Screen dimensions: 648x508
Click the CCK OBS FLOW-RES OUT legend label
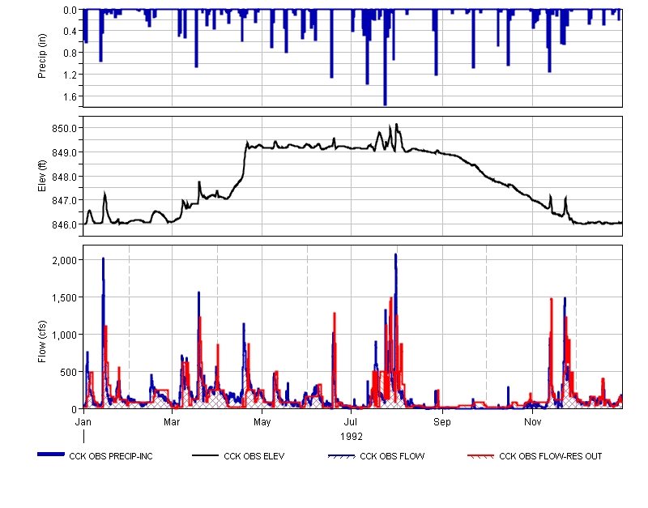551,456
